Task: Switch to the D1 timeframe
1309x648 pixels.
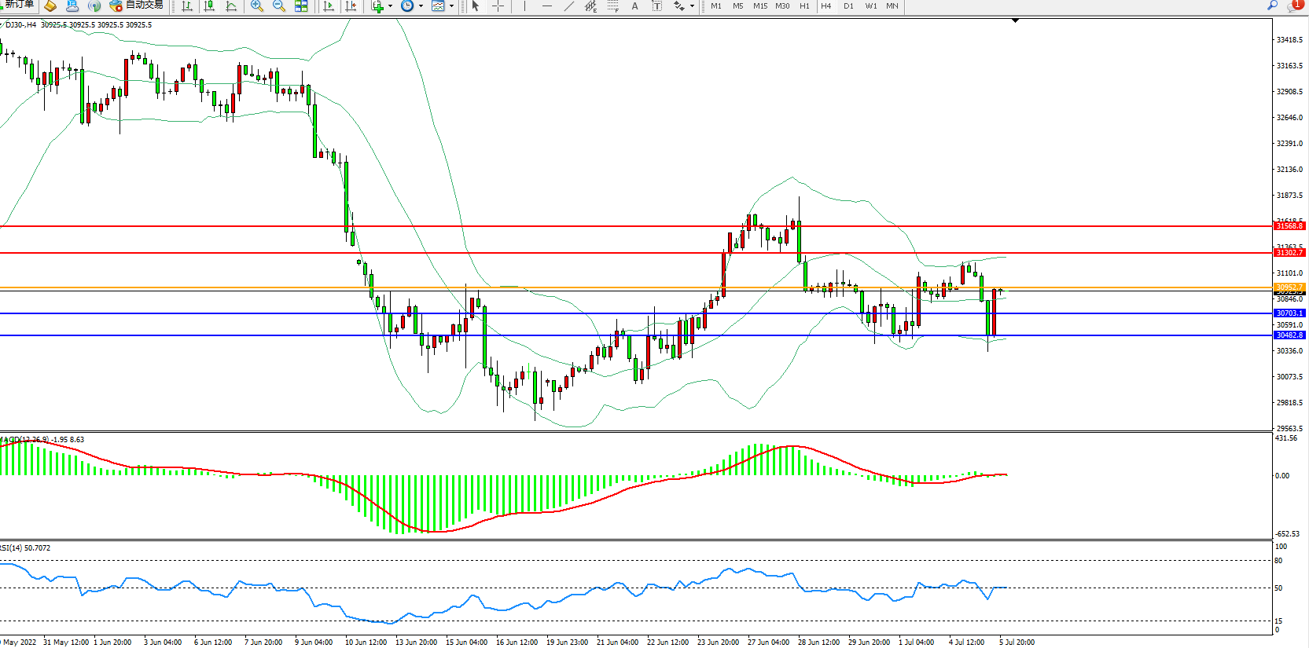Action: [848, 6]
